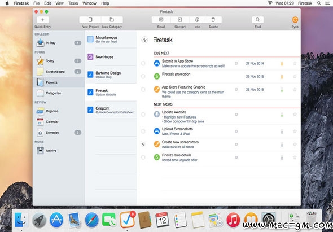Toggle the Create new screenshots status circle
333x232 pixels.
pos(143,145)
